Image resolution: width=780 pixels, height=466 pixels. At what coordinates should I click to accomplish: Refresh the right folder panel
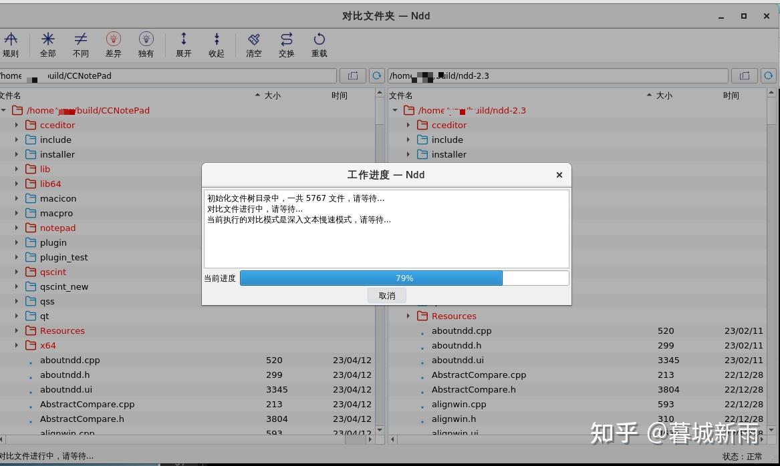pyautogui.click(x=768, y=75)
